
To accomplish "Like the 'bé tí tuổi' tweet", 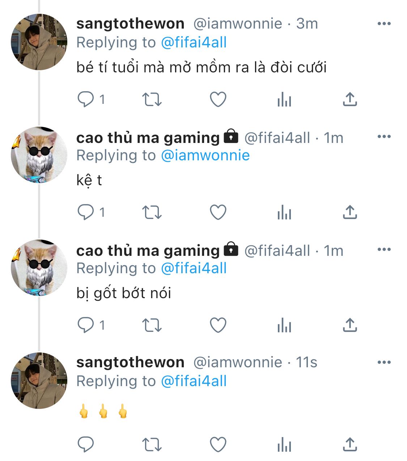I will click(218, 99).
